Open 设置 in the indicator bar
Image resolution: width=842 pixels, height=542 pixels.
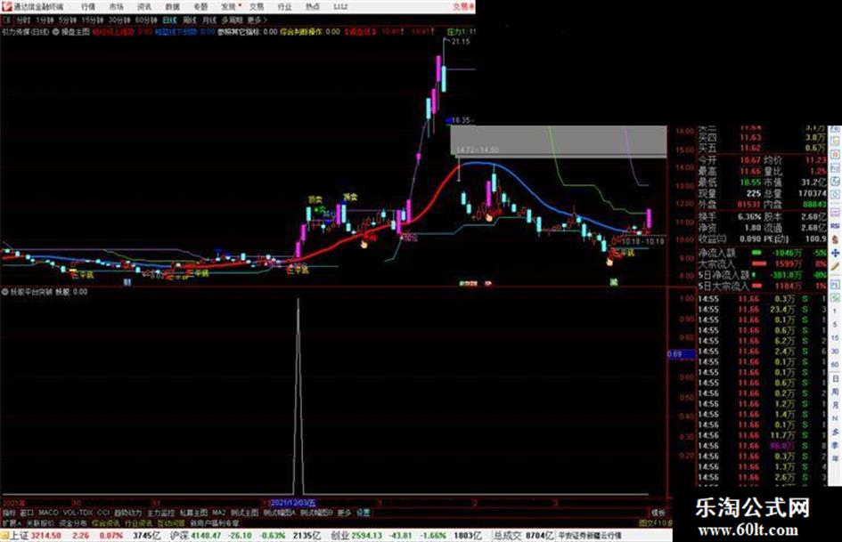[363, 513]
